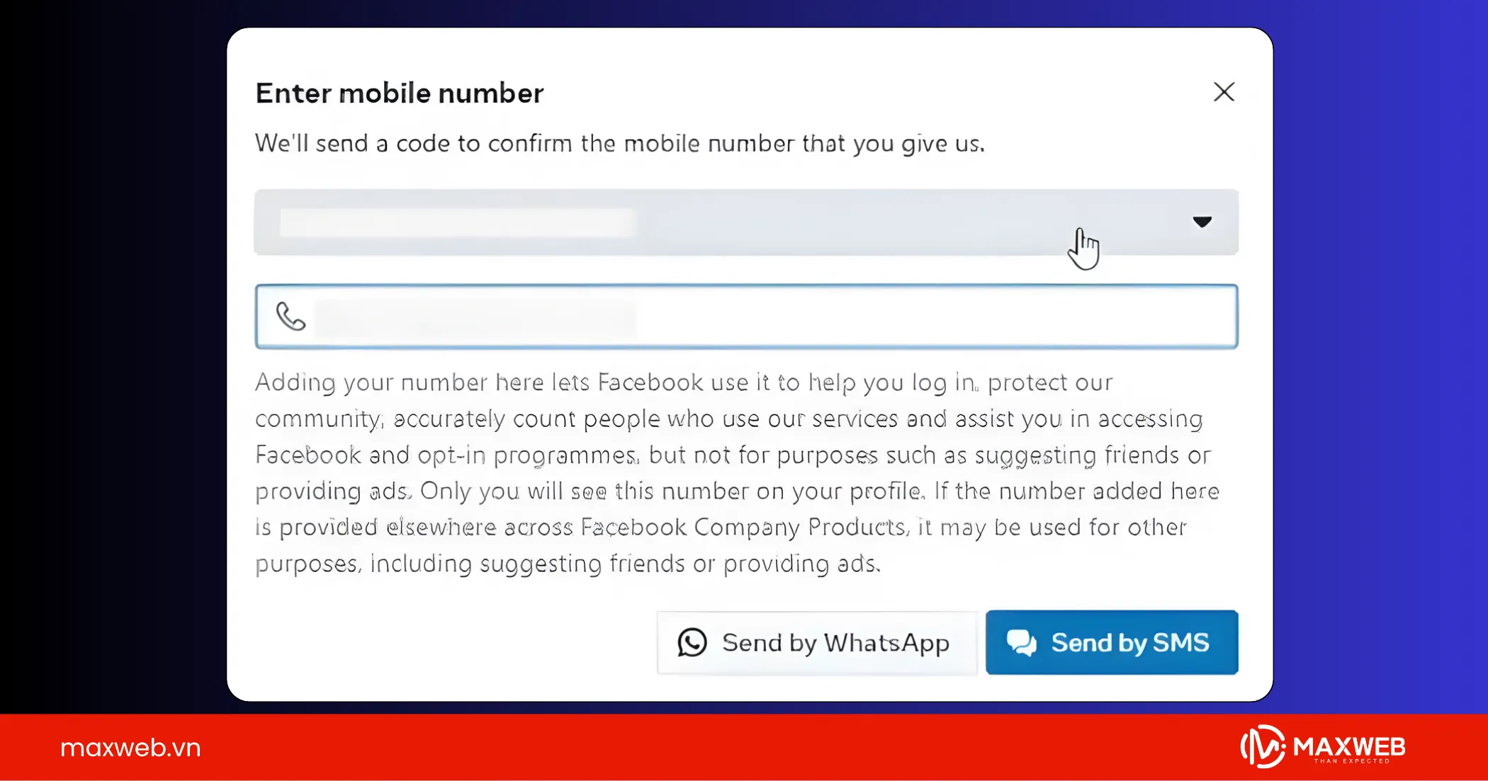Click the dark backdrop left of dialog

coord(106,354)
